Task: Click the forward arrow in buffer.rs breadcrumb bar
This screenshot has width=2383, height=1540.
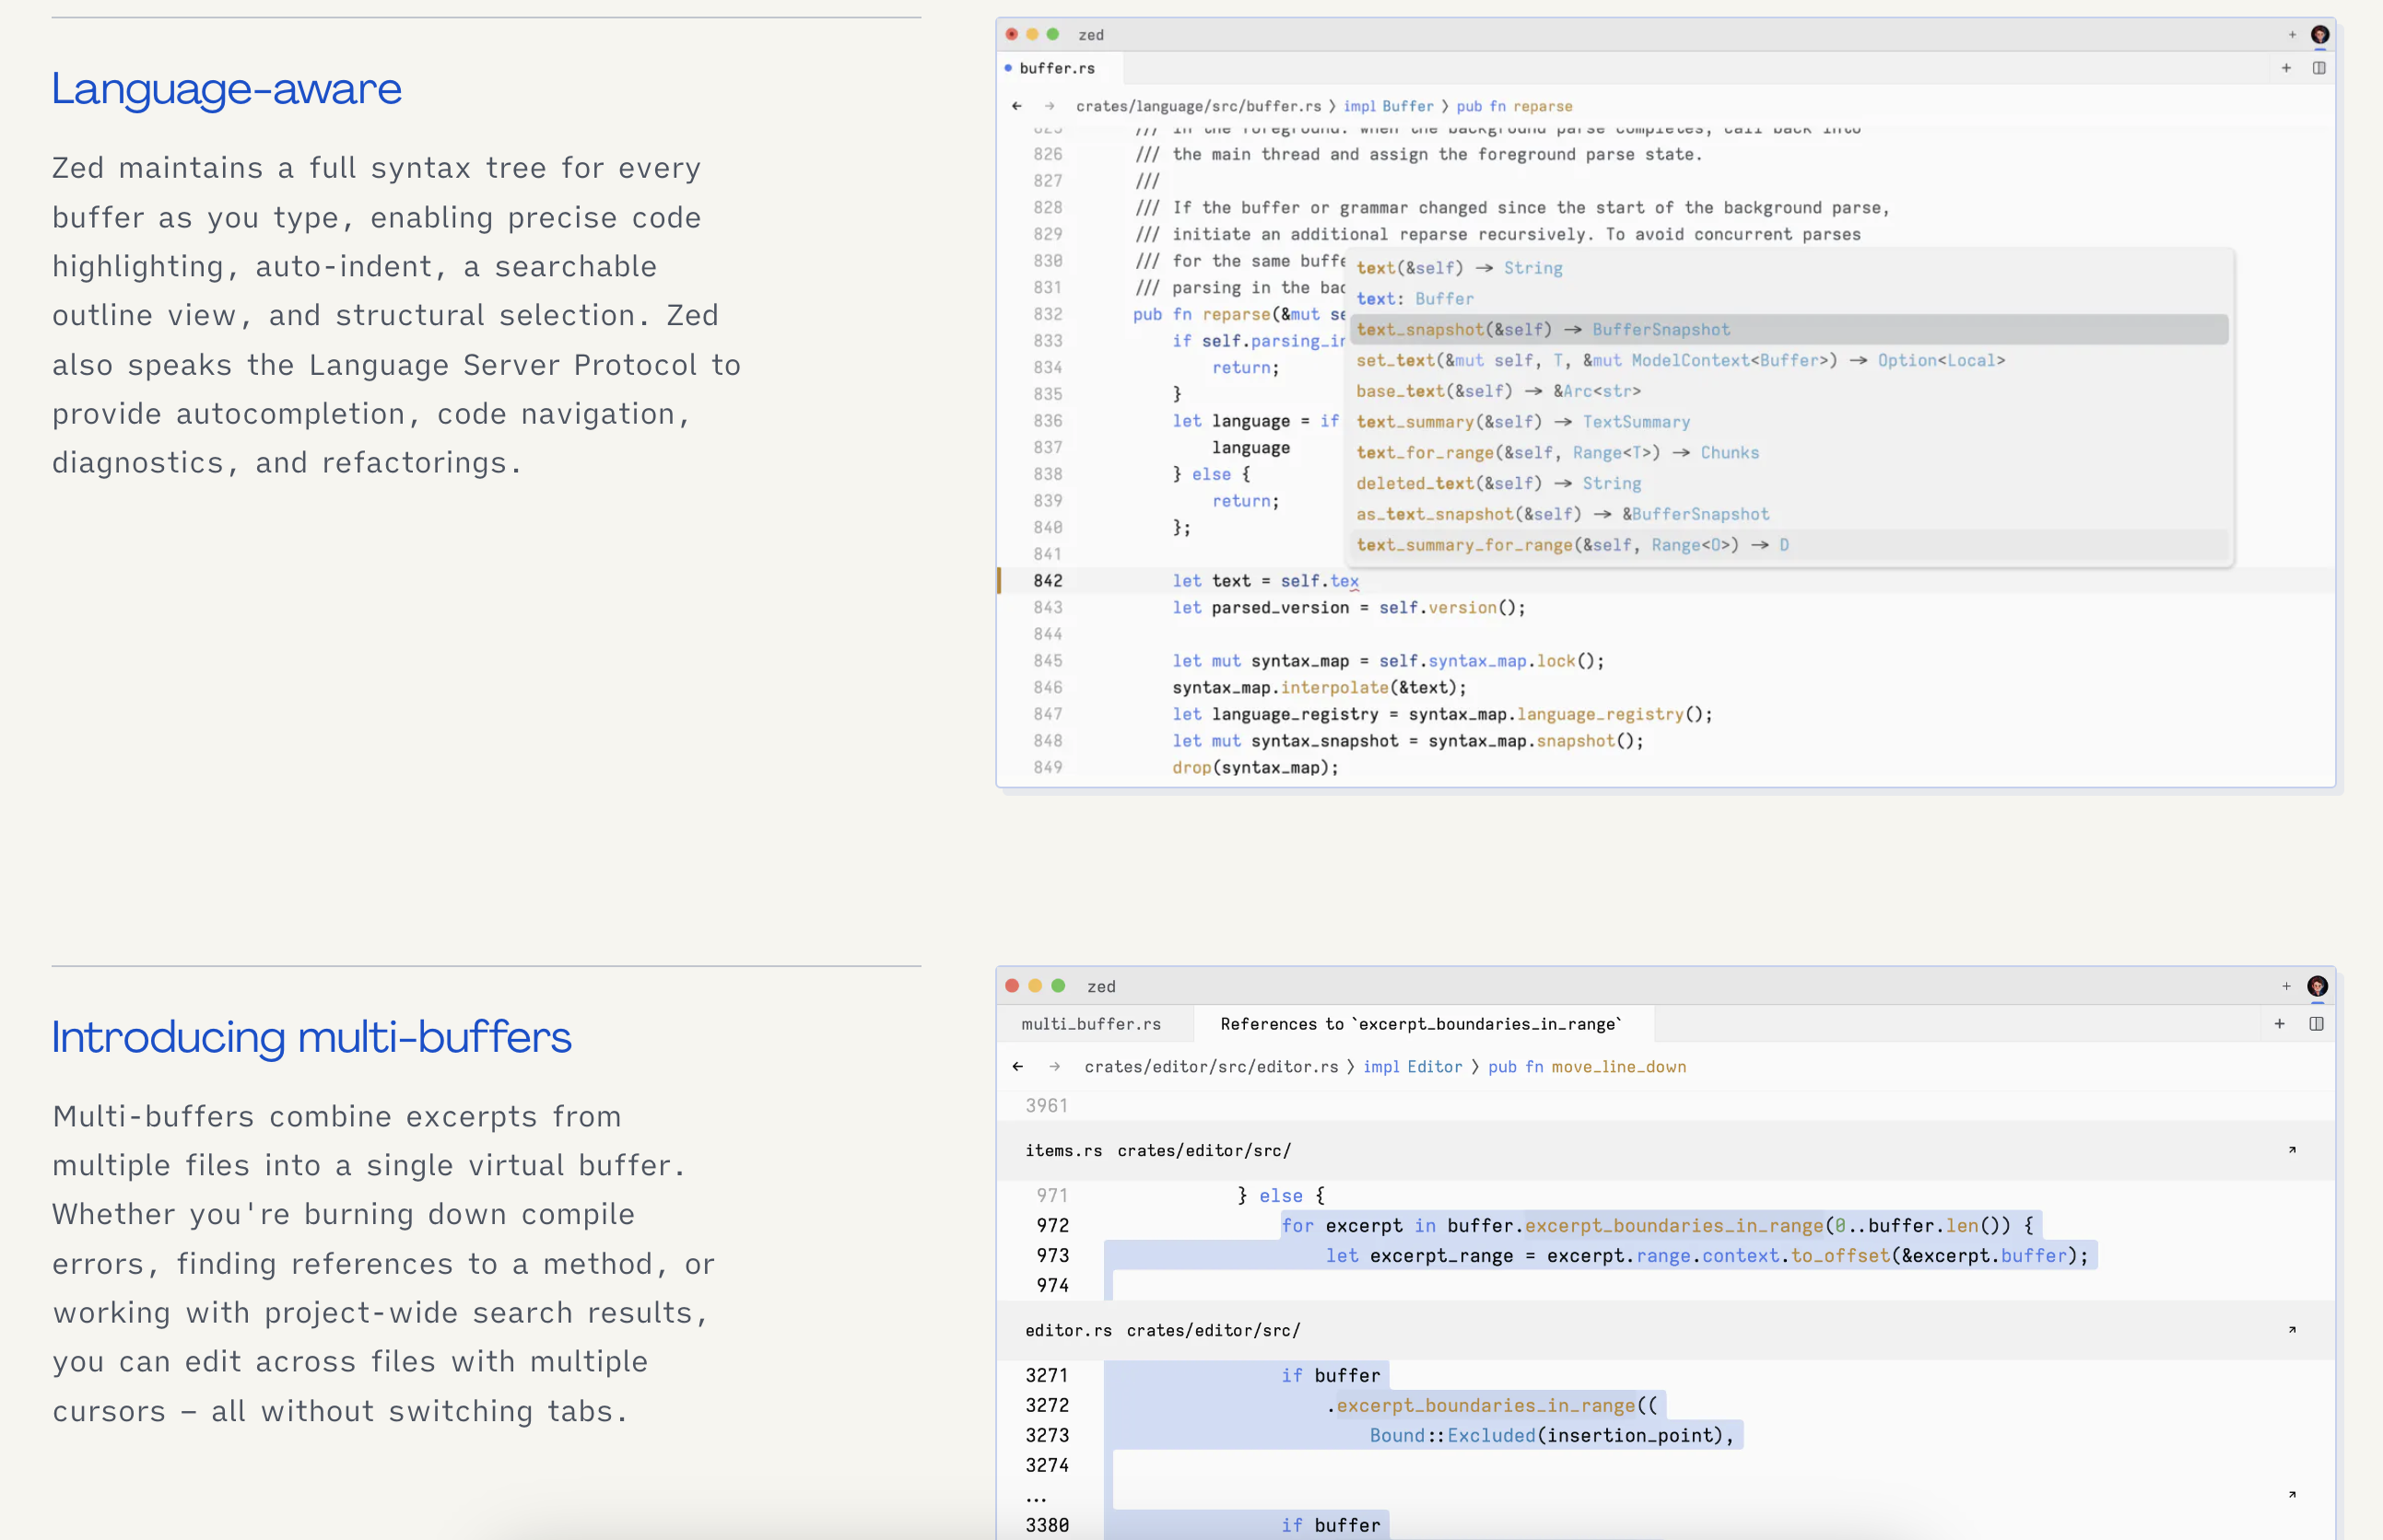Action: (1050, 106)
